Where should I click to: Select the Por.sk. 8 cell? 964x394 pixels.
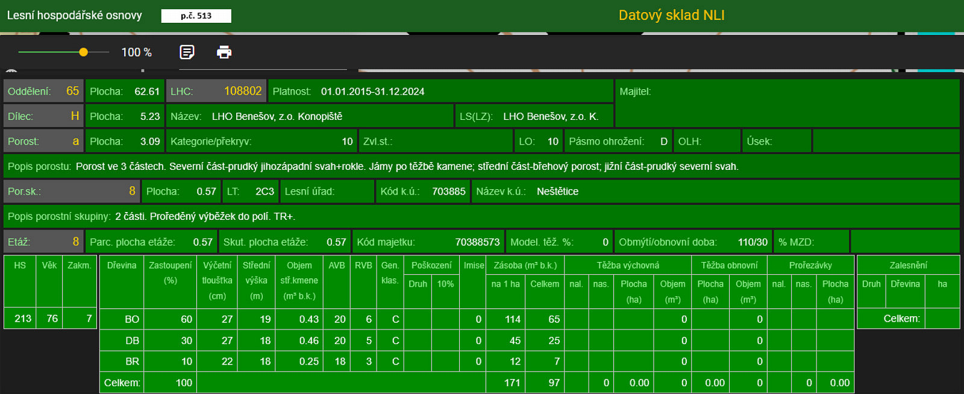72,192
